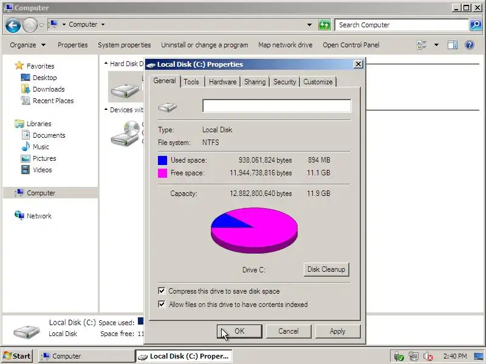Switch to the General tab
486x364 pixels.
tap(165, 81)
